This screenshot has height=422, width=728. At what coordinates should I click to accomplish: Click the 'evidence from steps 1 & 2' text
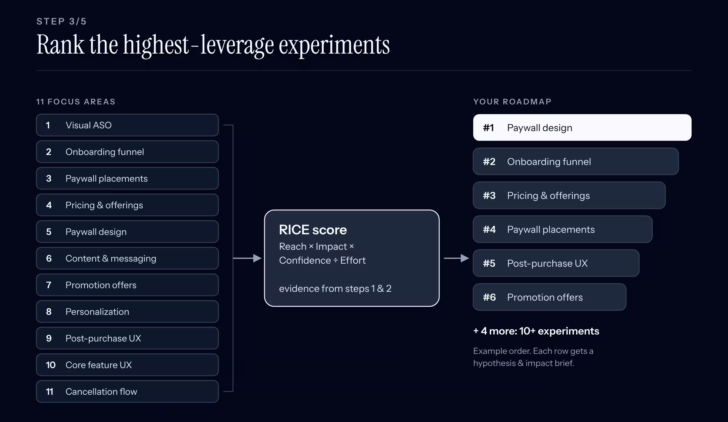coord(335,288)
